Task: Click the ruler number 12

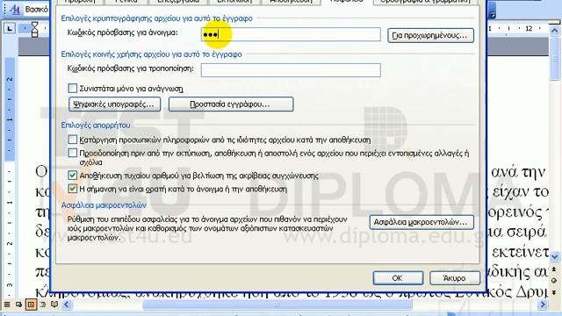Action: tap(529, 29)
